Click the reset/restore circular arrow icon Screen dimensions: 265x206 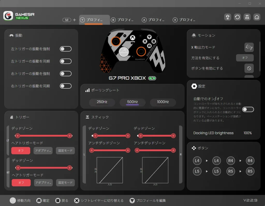click(237, 17)
